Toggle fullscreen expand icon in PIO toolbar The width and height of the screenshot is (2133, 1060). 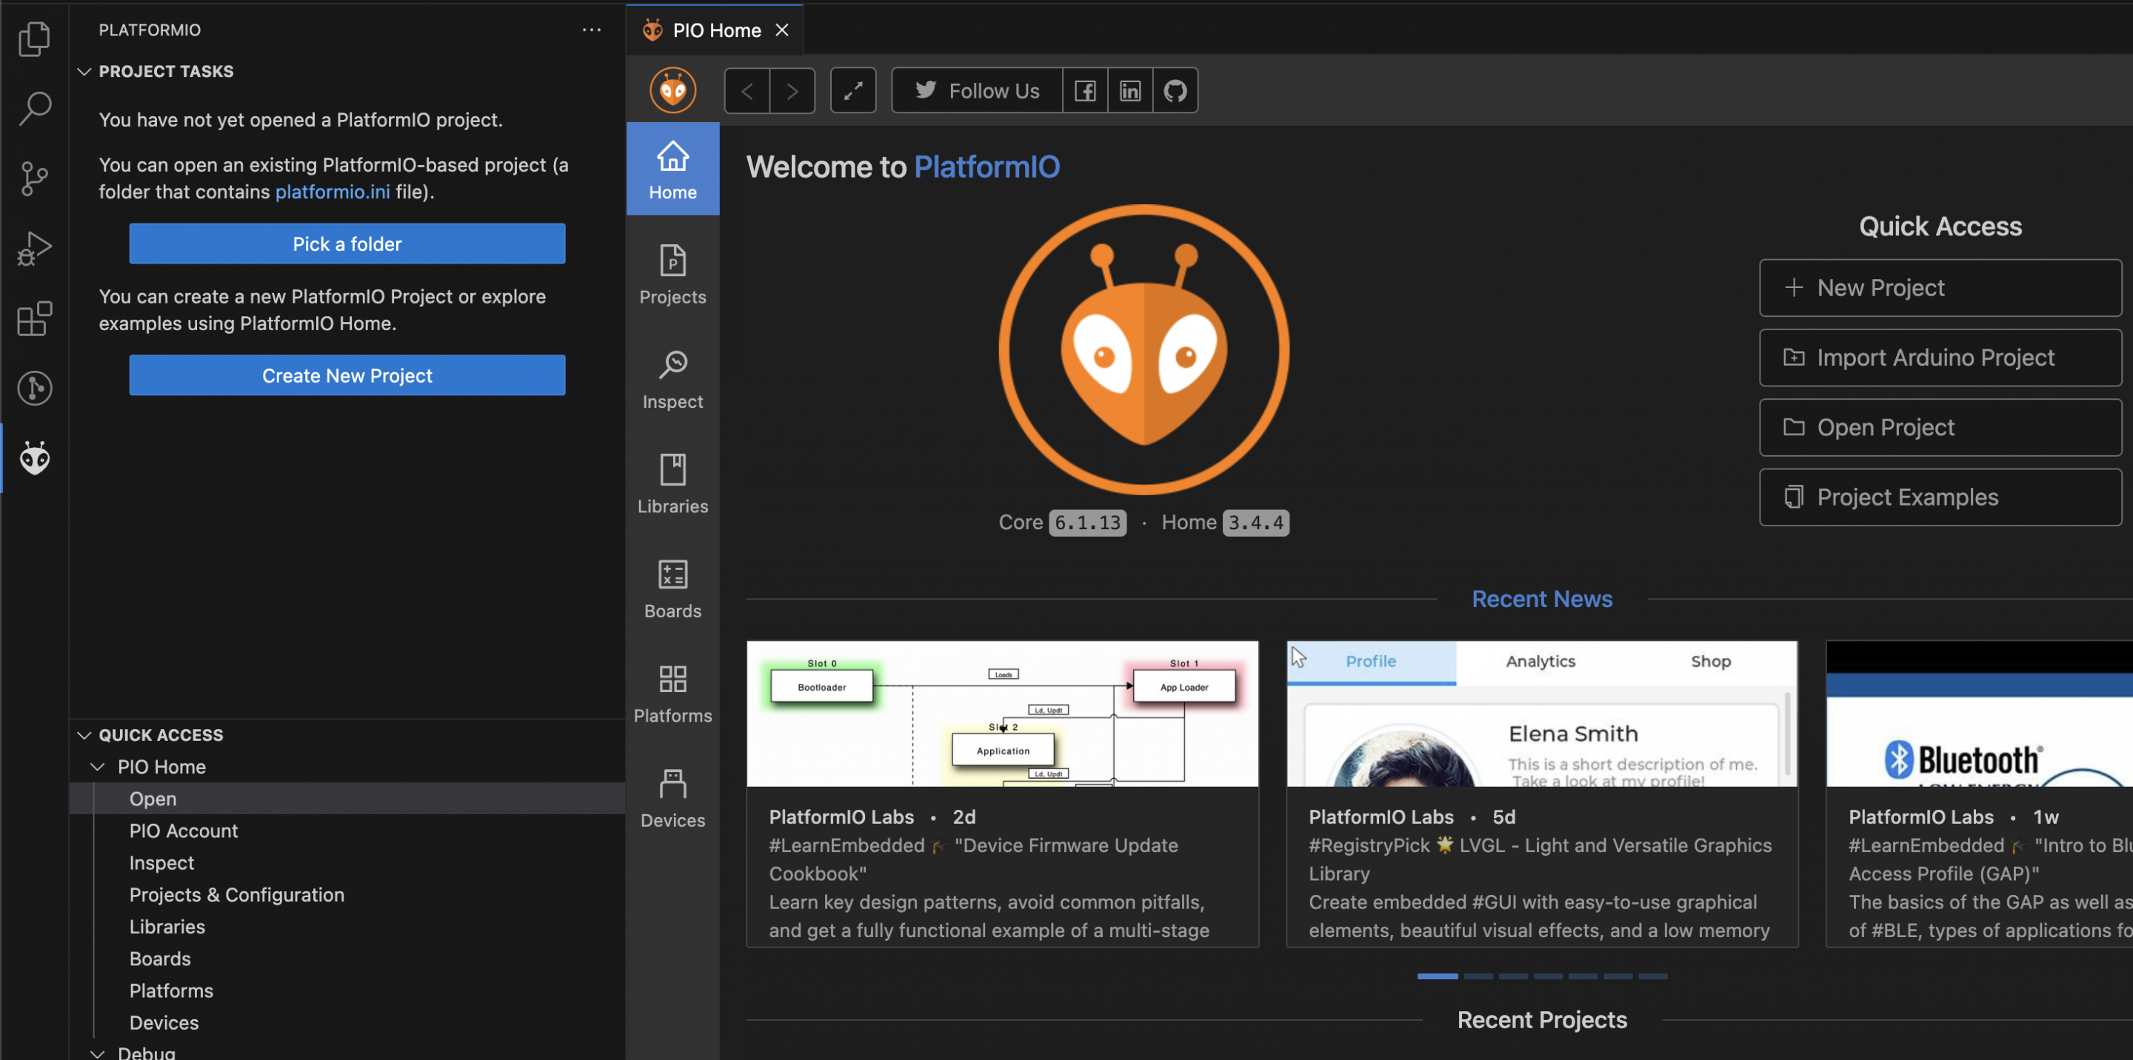pyautogui.click(x=853, y=90)
